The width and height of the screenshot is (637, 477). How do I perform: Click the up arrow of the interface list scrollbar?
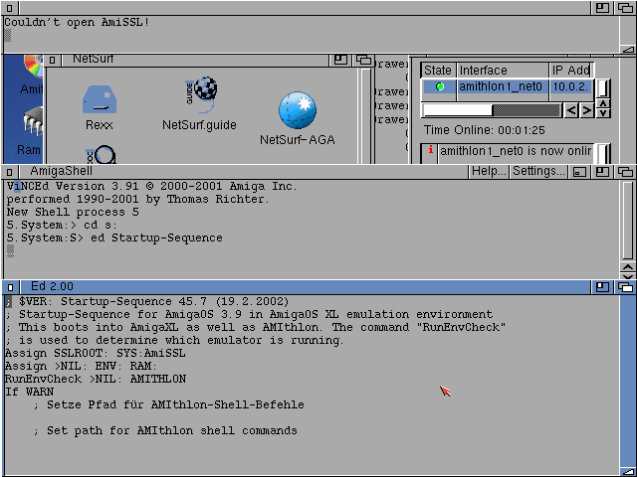[x=603, y=103]
